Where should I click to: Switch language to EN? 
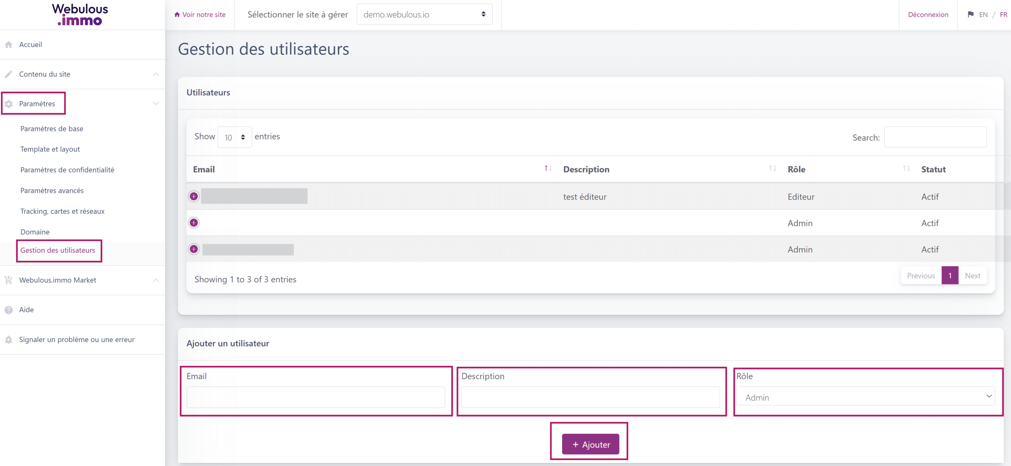click(x=983, y=14)
